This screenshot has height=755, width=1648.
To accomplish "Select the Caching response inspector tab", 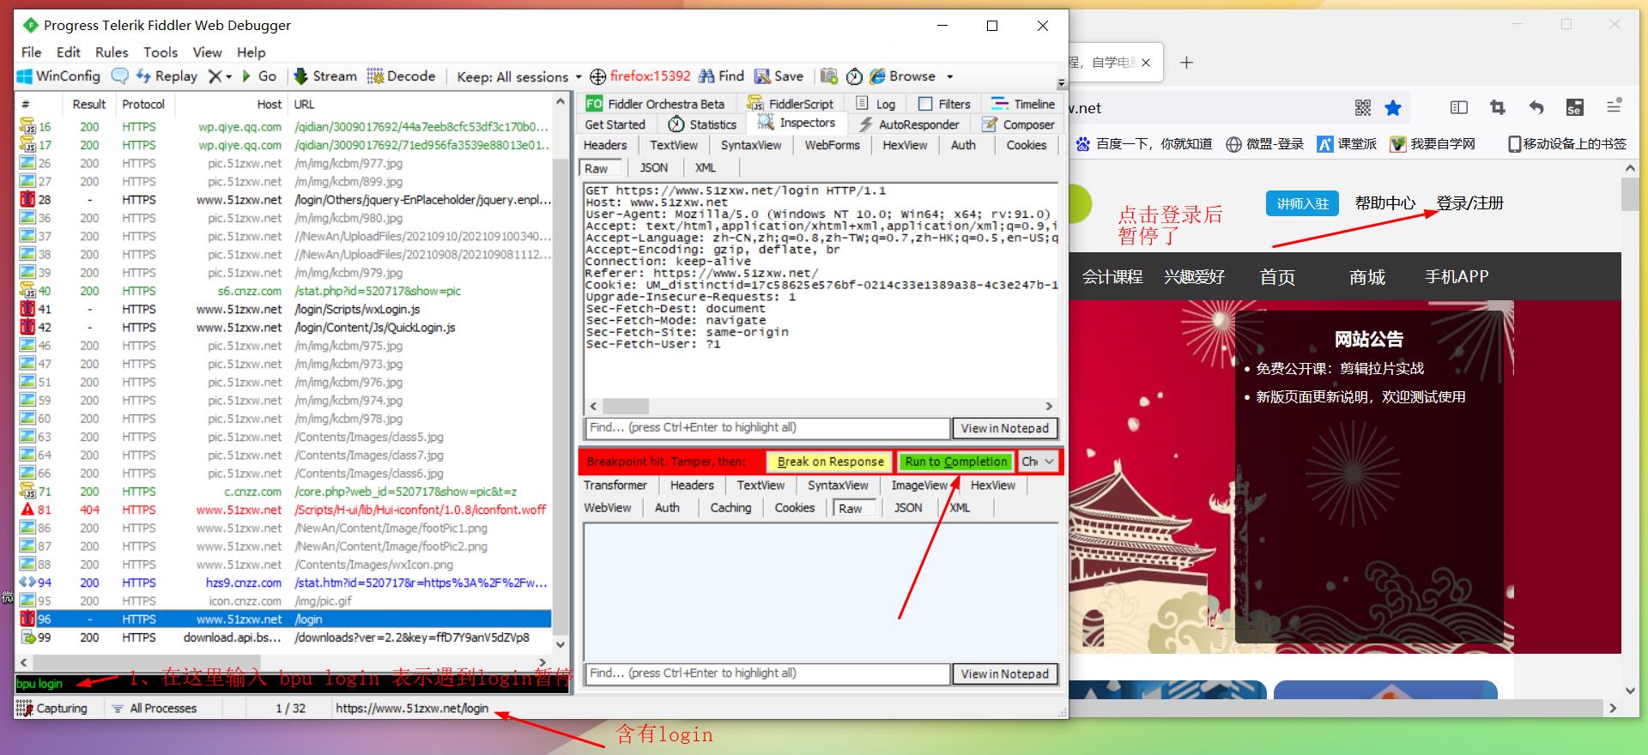I will click(x=730, y=507).
